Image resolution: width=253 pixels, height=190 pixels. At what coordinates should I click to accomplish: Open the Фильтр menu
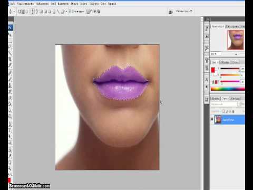pyautogui.click(x=74, y=4)
